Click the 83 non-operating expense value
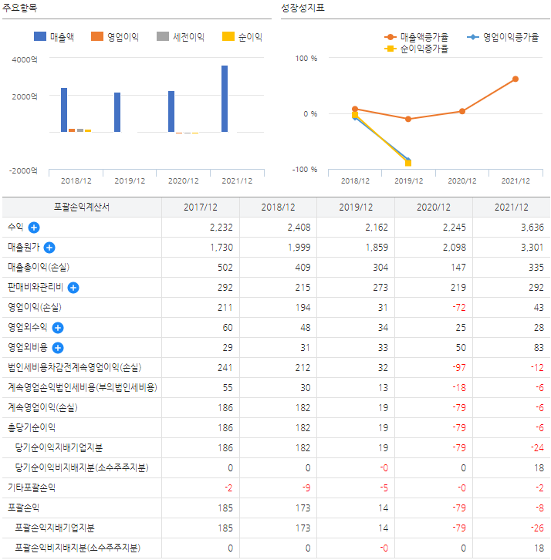 tap(539, 348)
